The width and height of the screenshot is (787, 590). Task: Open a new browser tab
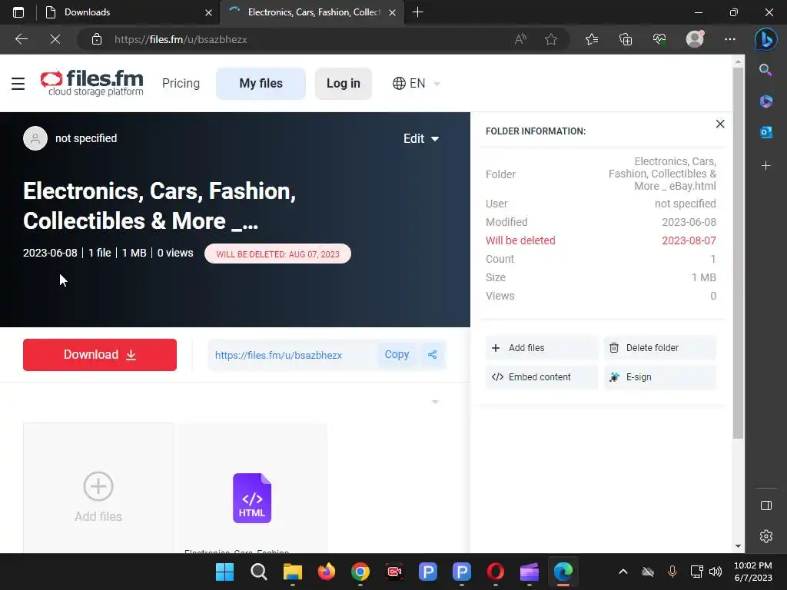417,12
